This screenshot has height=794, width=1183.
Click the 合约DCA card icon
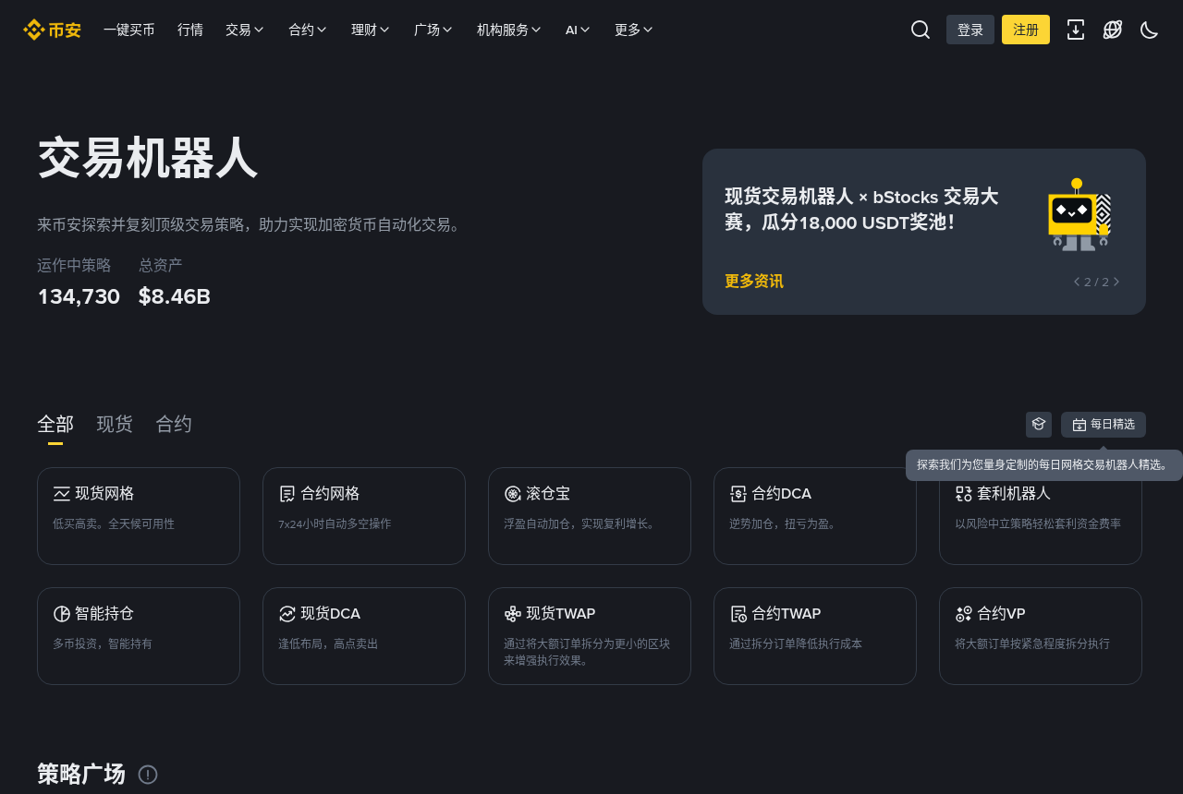tap(738, 494)
